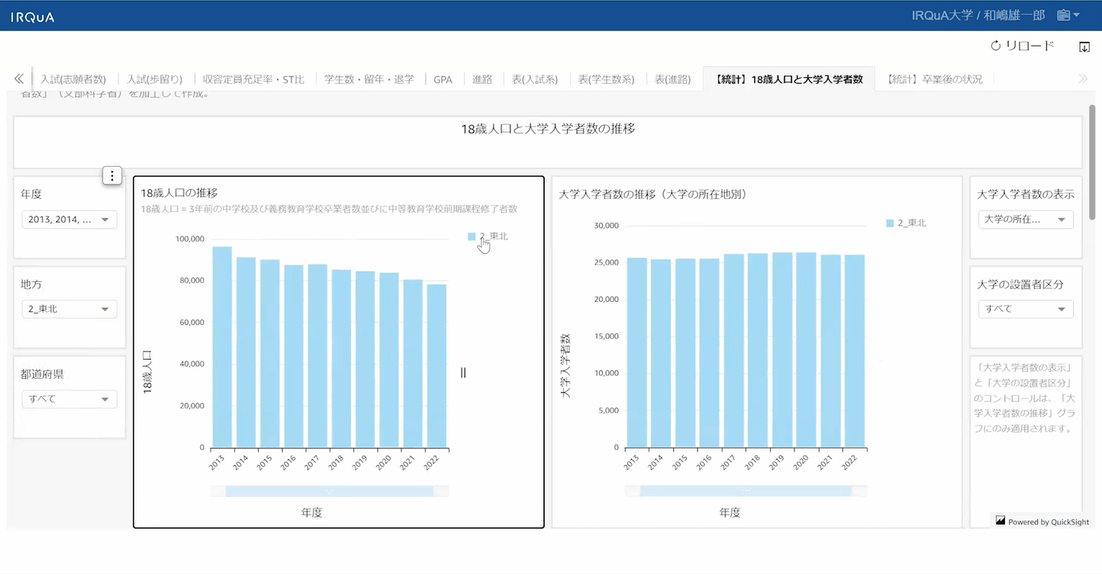
Task: Click the reload icon
Action: click(995, 46)
